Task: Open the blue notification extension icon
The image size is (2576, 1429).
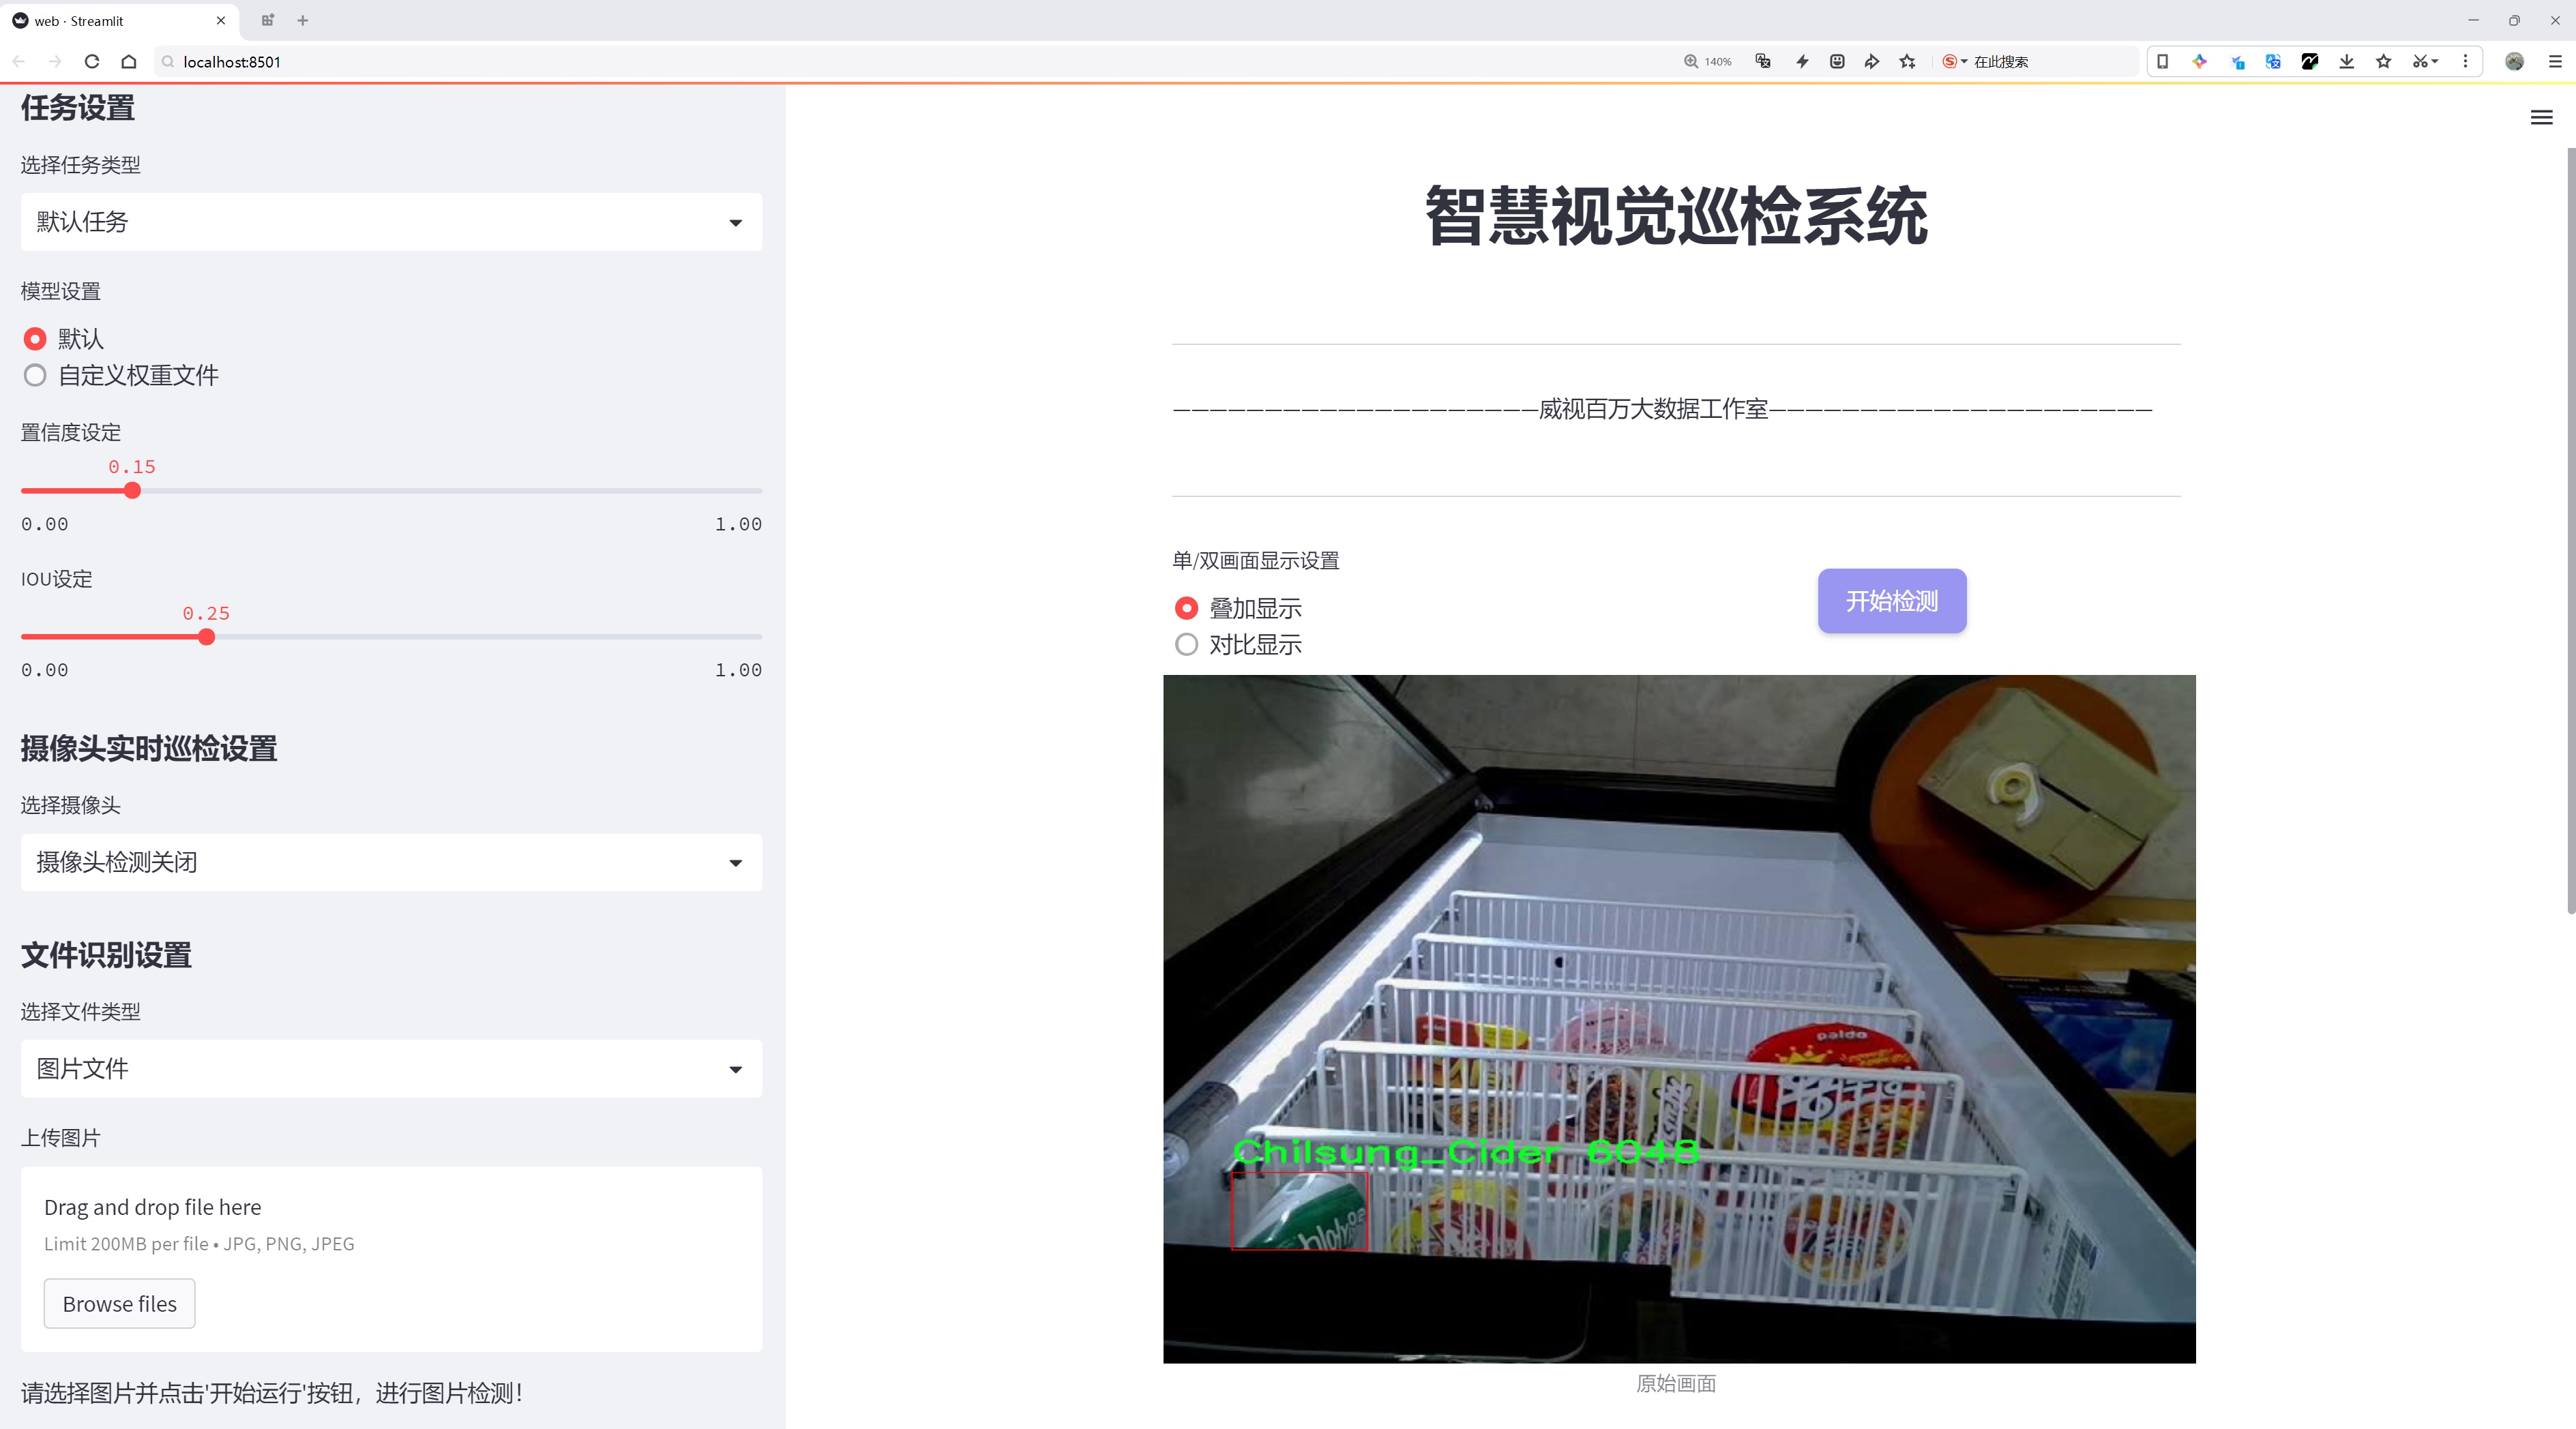Action: tap(2237, 61)
